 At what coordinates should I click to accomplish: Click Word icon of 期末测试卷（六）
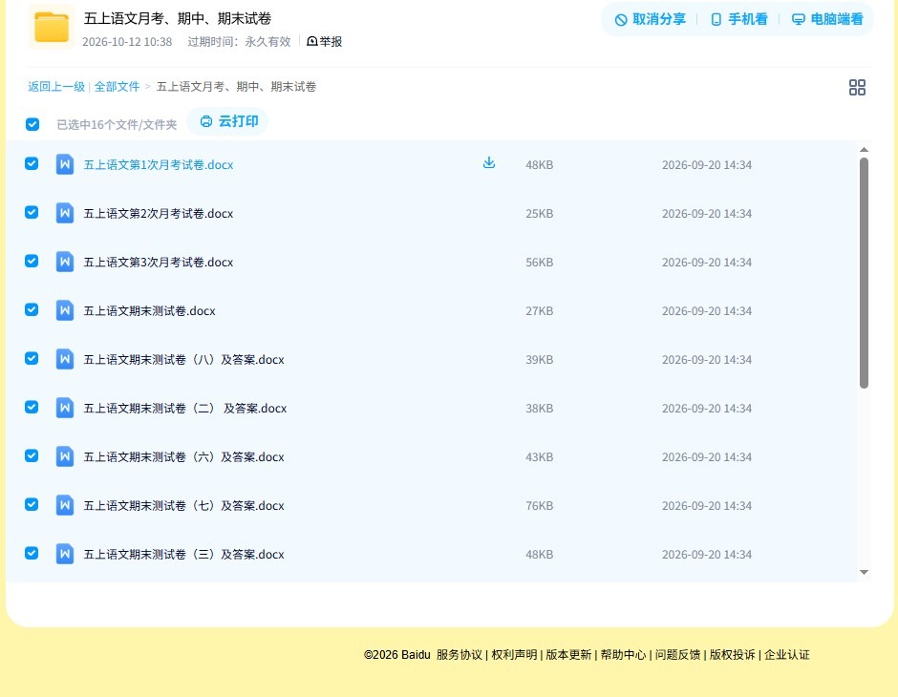pos(65,456)
